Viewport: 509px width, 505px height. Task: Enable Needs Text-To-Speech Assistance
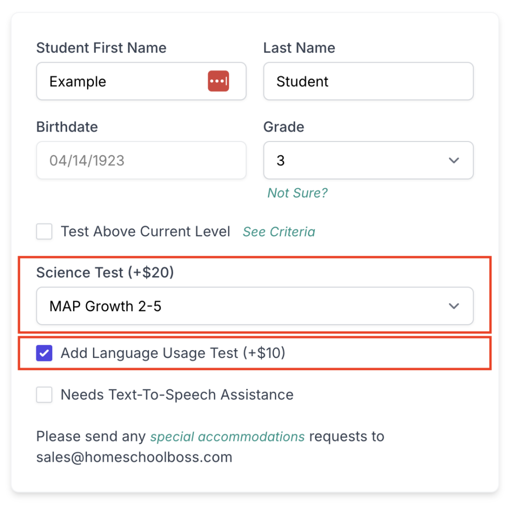pos(44,395)
